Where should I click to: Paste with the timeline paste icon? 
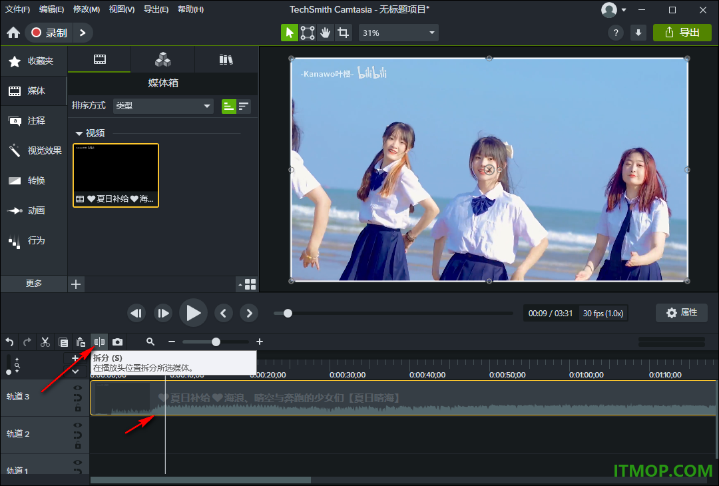[x=81, y=342]
